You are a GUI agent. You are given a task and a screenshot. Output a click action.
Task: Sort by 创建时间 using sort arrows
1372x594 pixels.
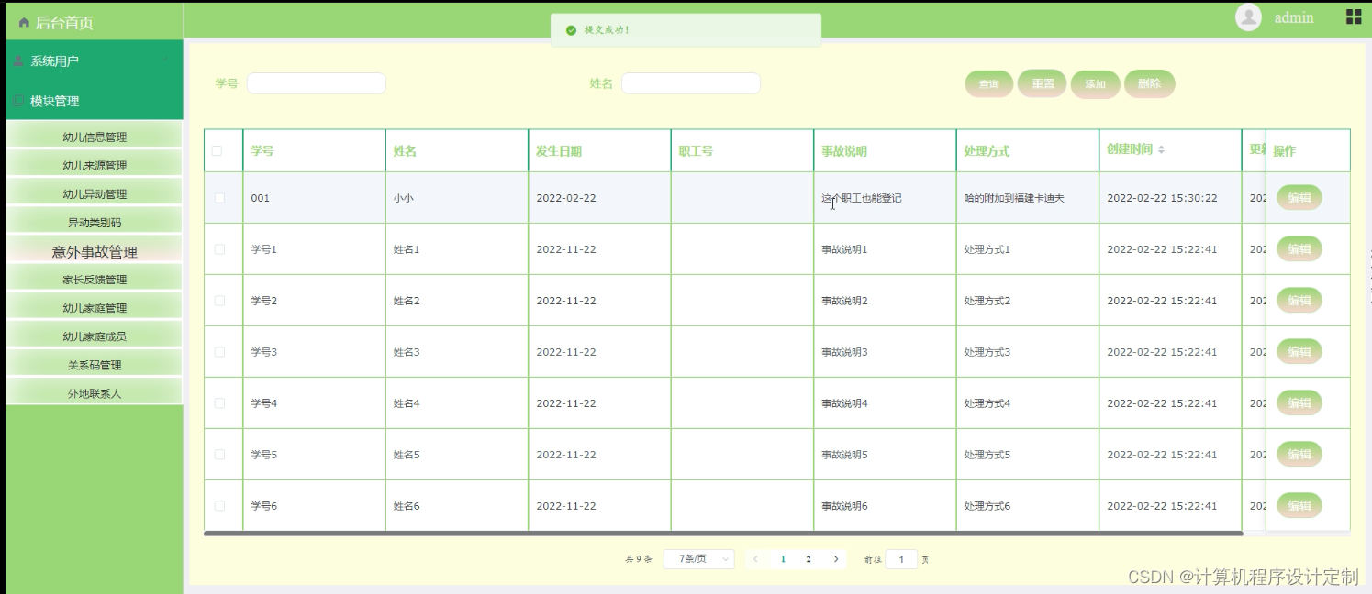1161,149
